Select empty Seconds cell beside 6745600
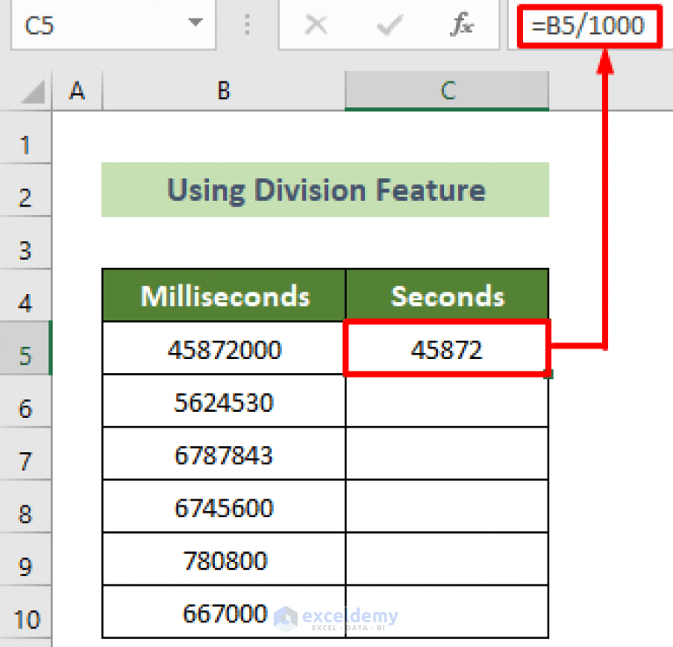The image size is (673, 647). point(447,507)
